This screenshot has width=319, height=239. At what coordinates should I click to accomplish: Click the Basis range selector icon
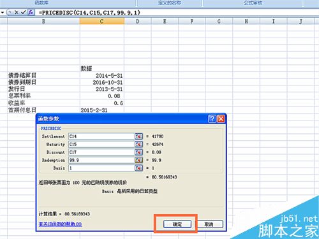[x=138, y=168]
